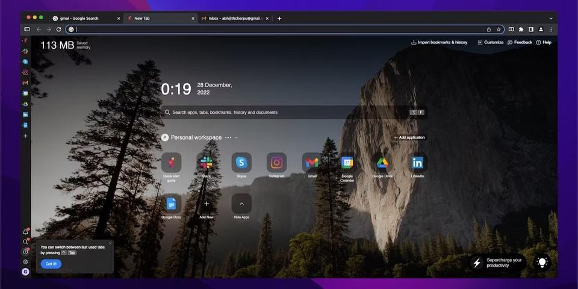Open Google Calendar from the left sidebar
Image resolution: width=578 pixels, height=289 pixels.
pos(25,93)
